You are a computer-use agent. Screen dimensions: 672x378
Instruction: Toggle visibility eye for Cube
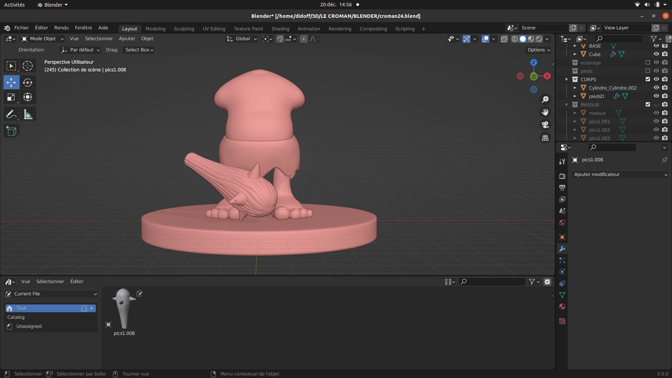pyautogui.click(x=656, y=54)
